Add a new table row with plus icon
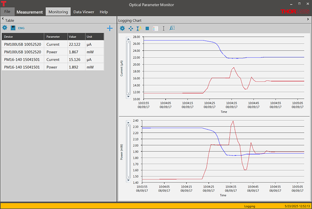This screenshot has height=209, width=312. [110, 28]
